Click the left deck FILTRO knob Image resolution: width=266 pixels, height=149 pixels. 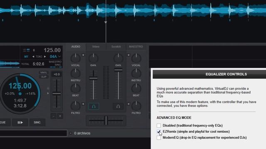(x=75, y=106)
